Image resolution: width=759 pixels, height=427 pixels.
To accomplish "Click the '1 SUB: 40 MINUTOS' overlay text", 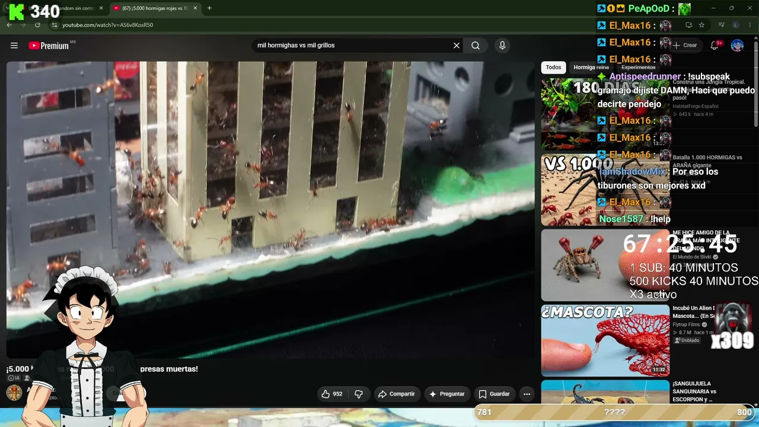I will pos(684,268).
